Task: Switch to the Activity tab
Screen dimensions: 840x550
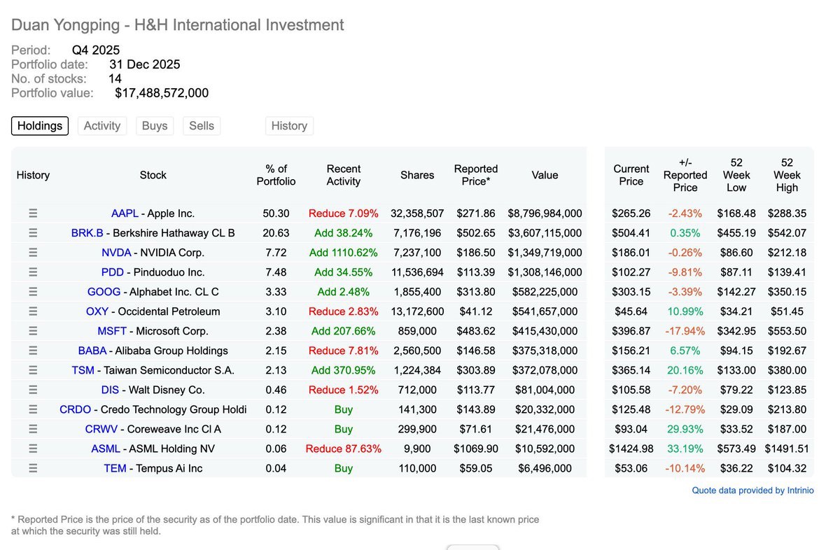Action: coord(102,126)
